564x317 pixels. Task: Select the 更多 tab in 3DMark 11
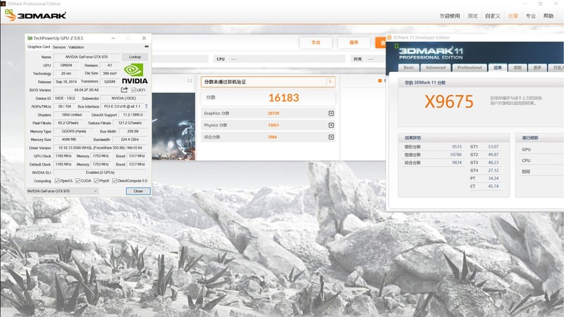pyautogui.click(x=537, y=68)
